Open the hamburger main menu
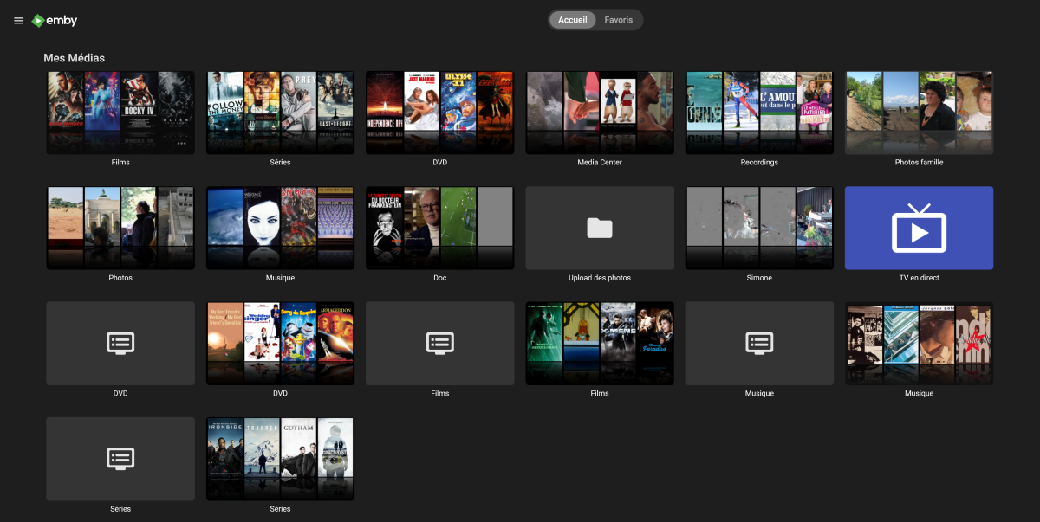 click(x=18, y=21)
